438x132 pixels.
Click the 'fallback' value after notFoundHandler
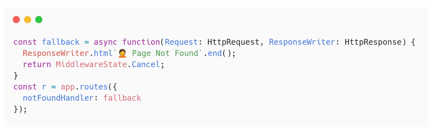[x=122, y=98]
